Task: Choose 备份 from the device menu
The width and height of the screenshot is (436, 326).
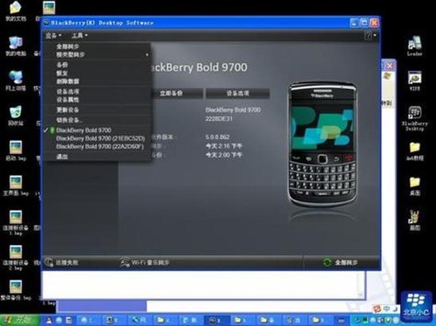Action: click(62, 65)
